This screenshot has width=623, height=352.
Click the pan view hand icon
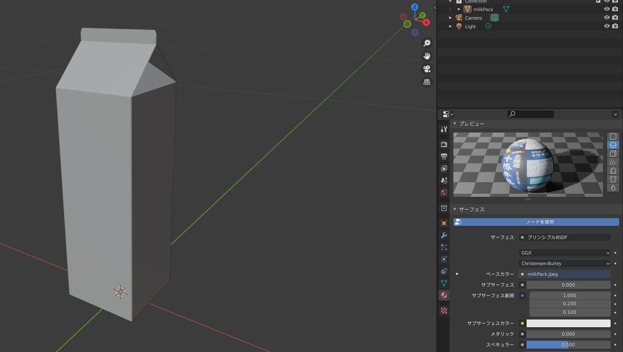pyautogui.click(x=427, y=56)
